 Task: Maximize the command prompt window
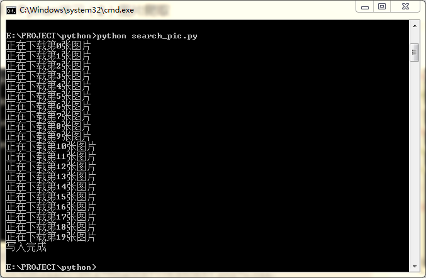(x=382, y=6)
